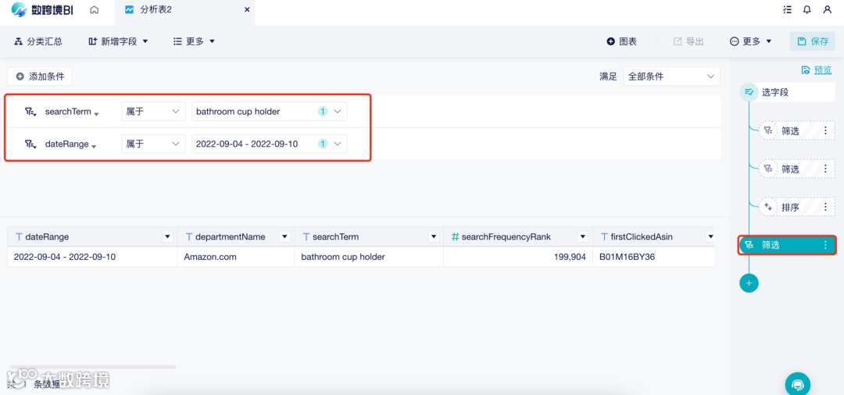The height and width of the screenshot is (395, 844).
Task: Open the bathroom cup holder value dropdown
Action: click(269, 112)
